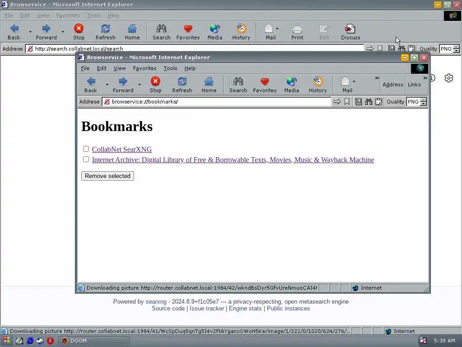462x347 pixels.
Task: Open the SearXNG settings gear icon
Action: click(448, 78)
